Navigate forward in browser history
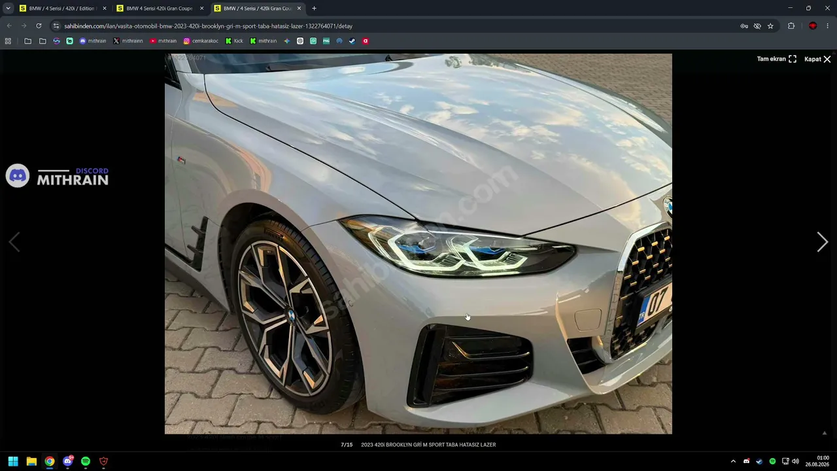The height and width of the screenshot is (471, 837). 24,26
